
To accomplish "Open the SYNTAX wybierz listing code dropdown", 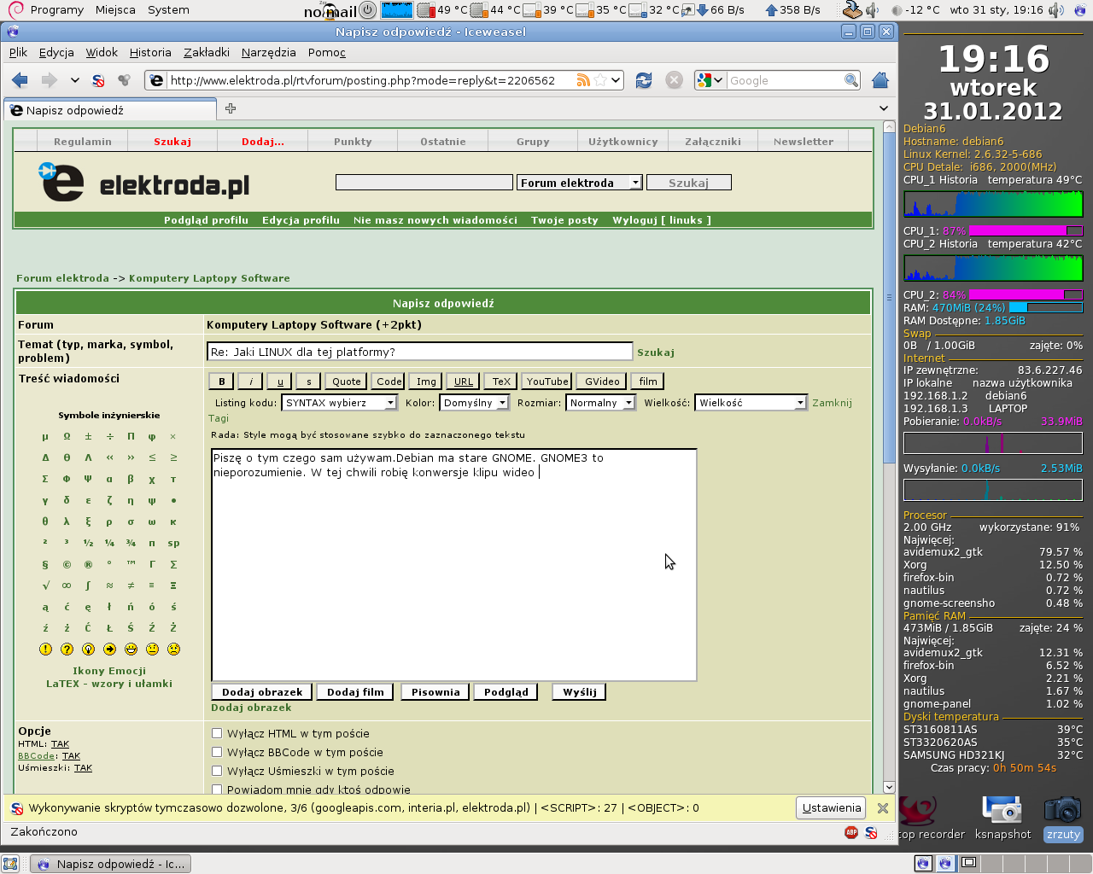I will [x=339, y=403].
